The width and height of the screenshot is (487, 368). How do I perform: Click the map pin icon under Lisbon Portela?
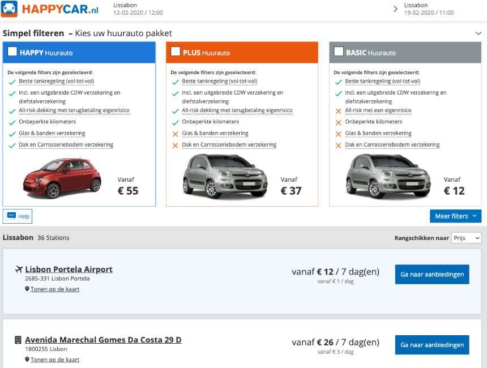click(x=27, y=289)
